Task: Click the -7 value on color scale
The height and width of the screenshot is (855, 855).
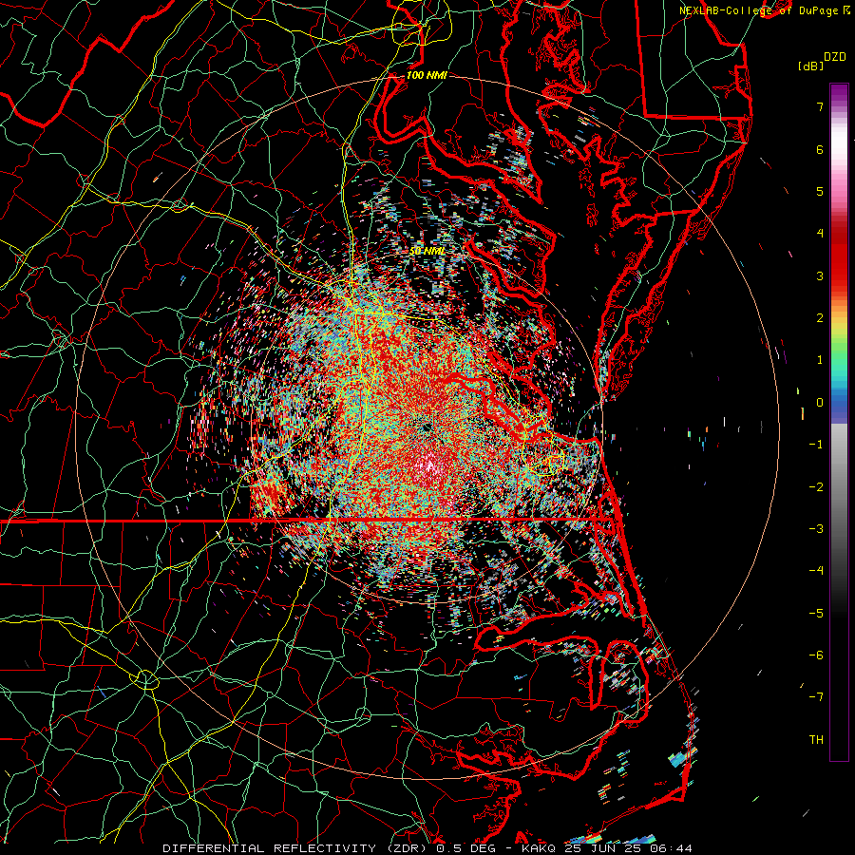Action: (x=816, y=697)
